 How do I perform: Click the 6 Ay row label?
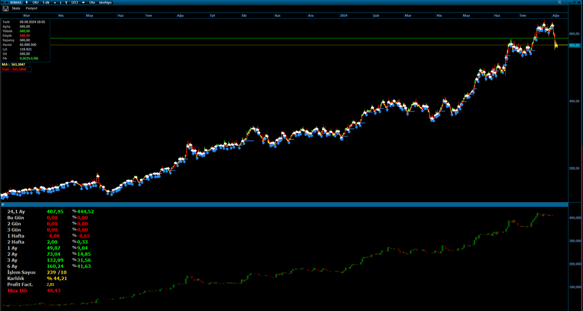coord(13,266)
